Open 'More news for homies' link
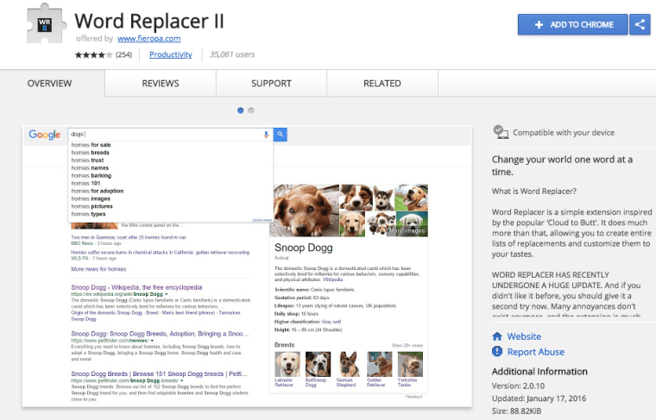This screenshot has height=420, width=656. point(98,269)
